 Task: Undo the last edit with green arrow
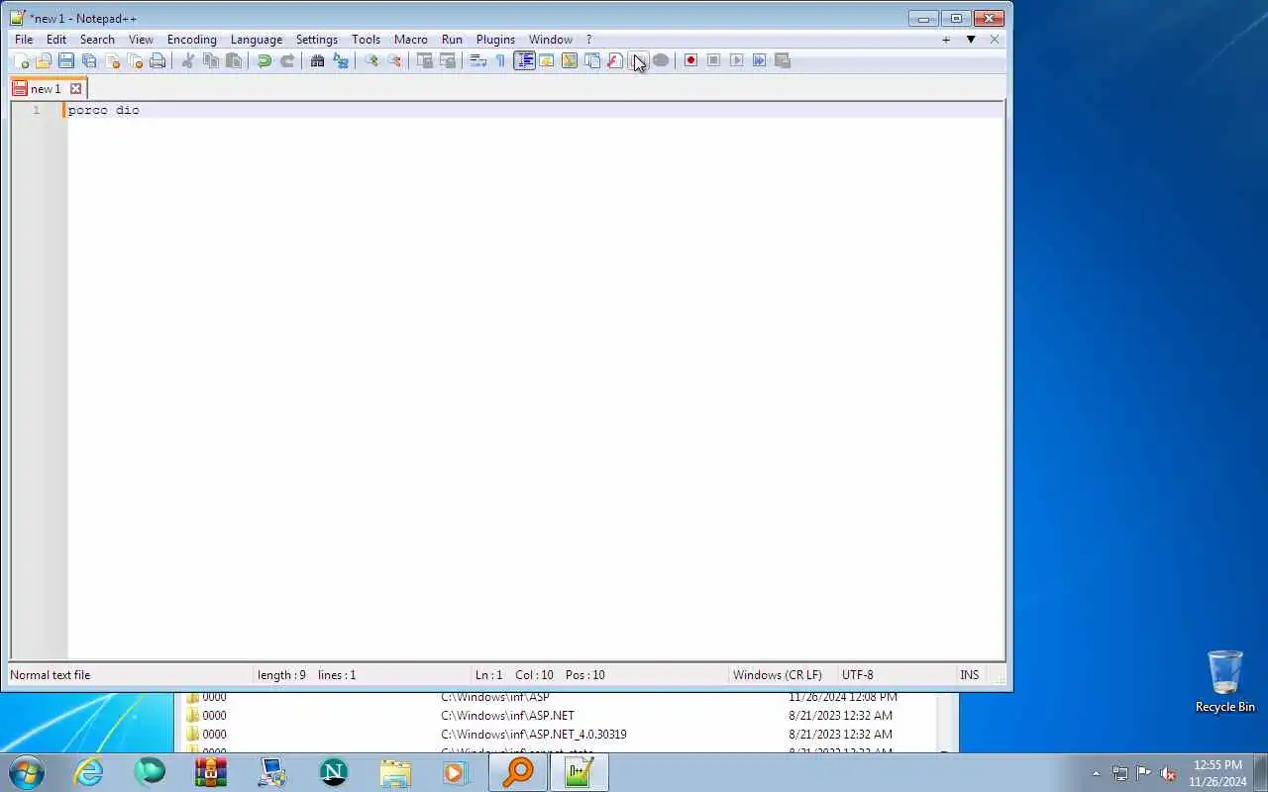[264, 60]
